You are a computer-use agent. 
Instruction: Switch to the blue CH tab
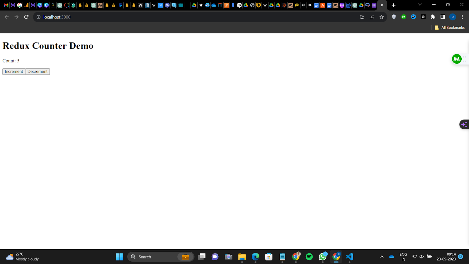160,5
